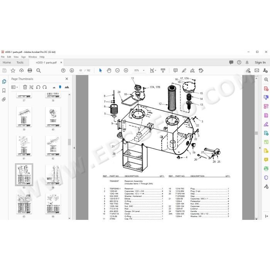Open the Sign document tool
The height and width of the screenshot is (270, 270).
coord(192,71)
